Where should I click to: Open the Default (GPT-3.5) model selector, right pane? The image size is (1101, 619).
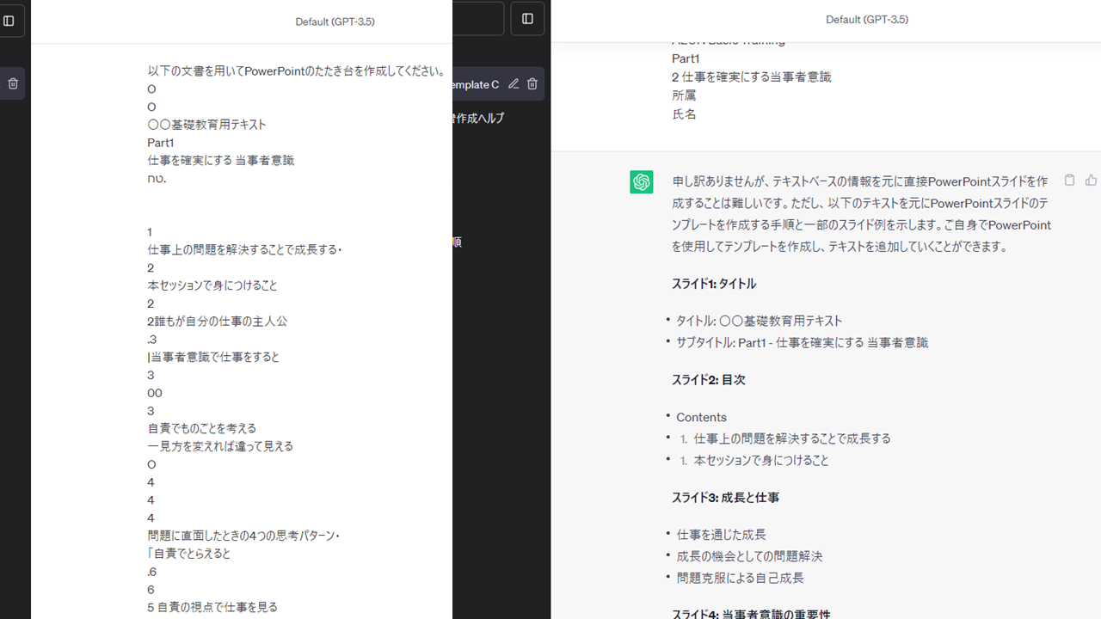(x=867, y=19)
